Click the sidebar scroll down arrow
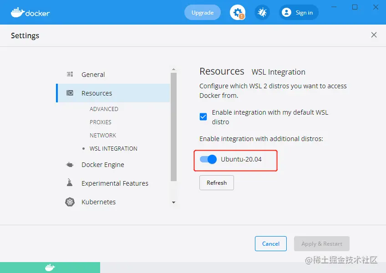The image size is (386, 273). (x=173, y=202)
